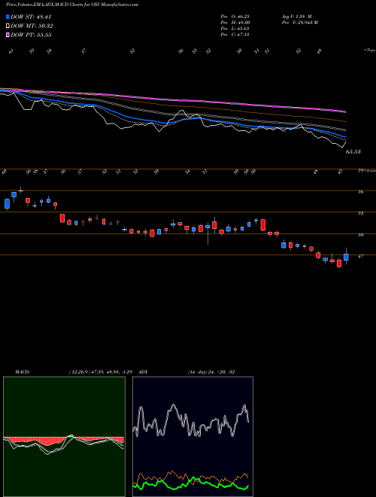This screenshot has height=497, width=376.
Task: Click the Pre C: 47.13 value
Action: pos(235,35)
